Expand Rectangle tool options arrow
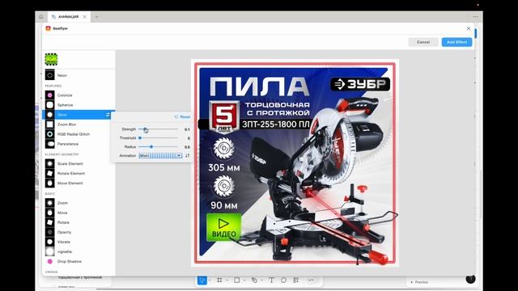 click(244, 280)
